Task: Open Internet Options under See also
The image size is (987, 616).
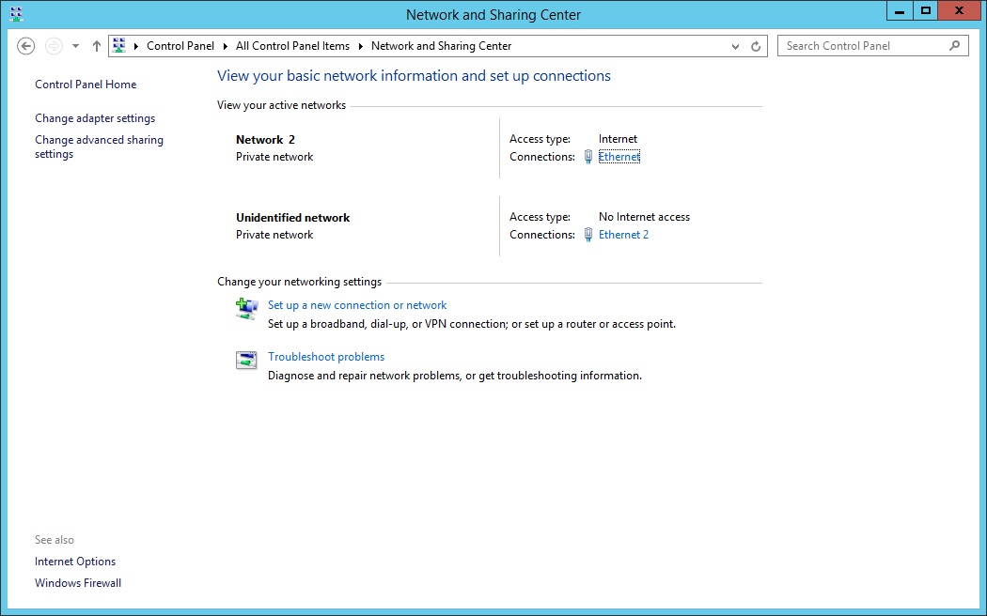Action: click(75, 562)
